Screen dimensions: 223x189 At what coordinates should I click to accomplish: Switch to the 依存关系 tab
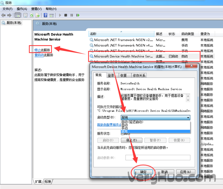(139, 75)
